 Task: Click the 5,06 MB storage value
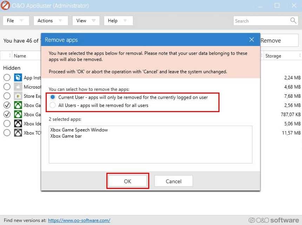pyautogui.click(x=292, y=124)
